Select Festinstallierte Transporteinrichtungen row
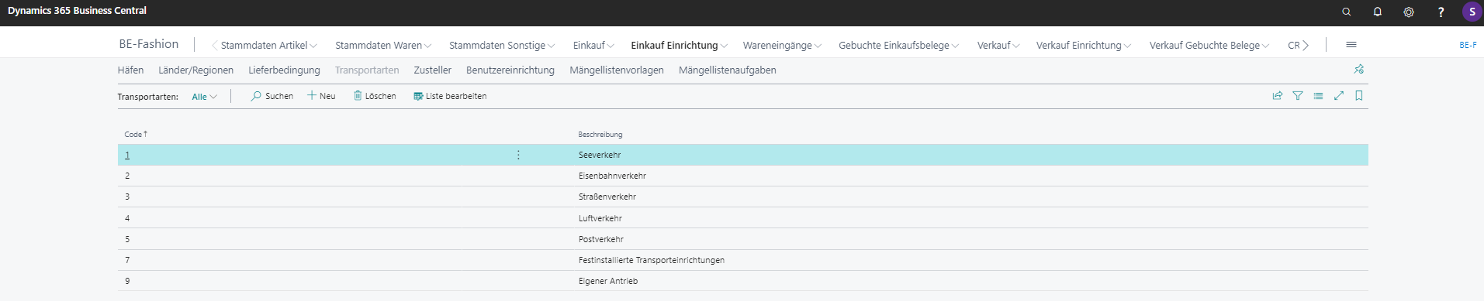This screenshot has height=301, width=1484. [742, 260]
